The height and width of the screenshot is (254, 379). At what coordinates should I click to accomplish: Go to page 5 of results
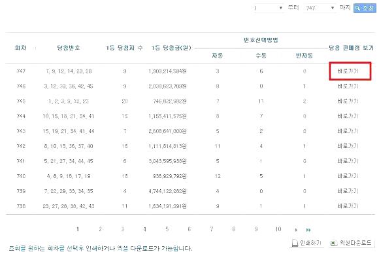coord(167,229)
